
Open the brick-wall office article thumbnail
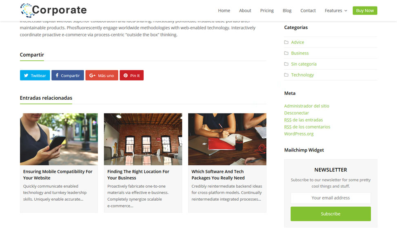(x=143, y=139)
